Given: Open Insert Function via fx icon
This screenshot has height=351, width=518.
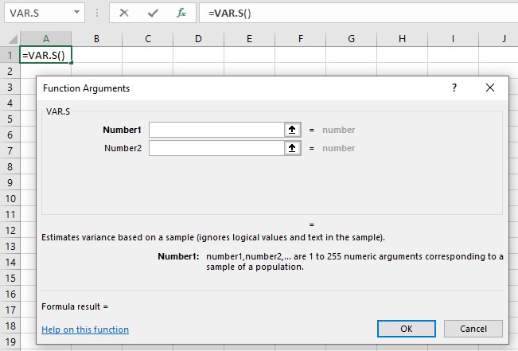Looking at the screenshot, I should (181, 13).
